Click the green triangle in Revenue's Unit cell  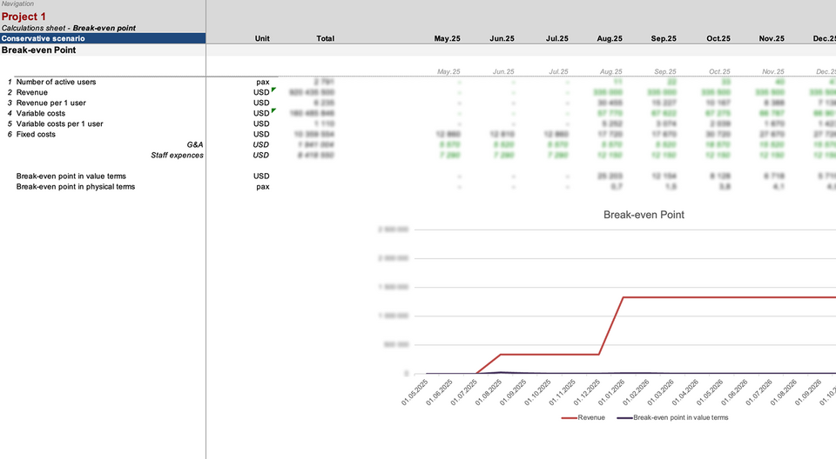[273, 90]
